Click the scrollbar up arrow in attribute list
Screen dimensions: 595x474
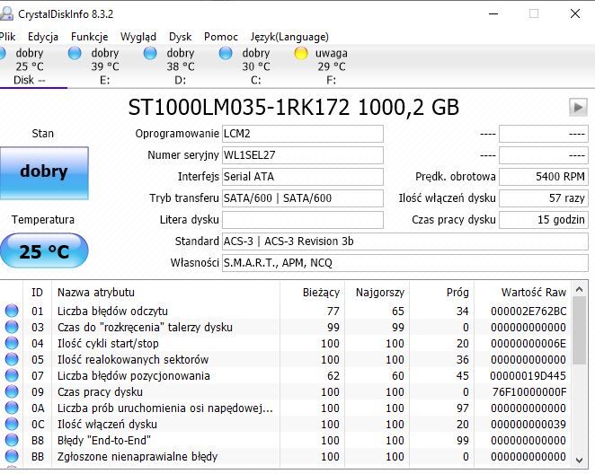click(579, 289)
